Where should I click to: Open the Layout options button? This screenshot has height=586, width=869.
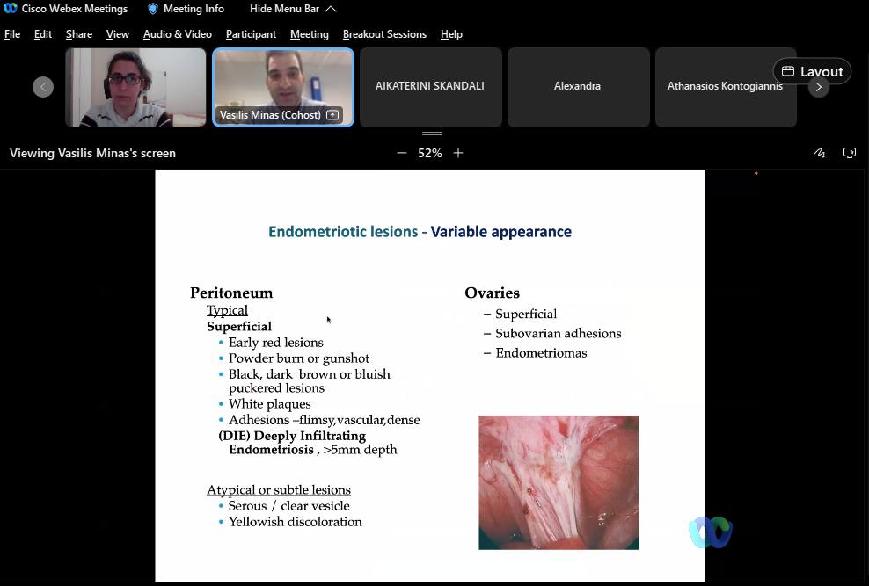[x=812, y=71]
